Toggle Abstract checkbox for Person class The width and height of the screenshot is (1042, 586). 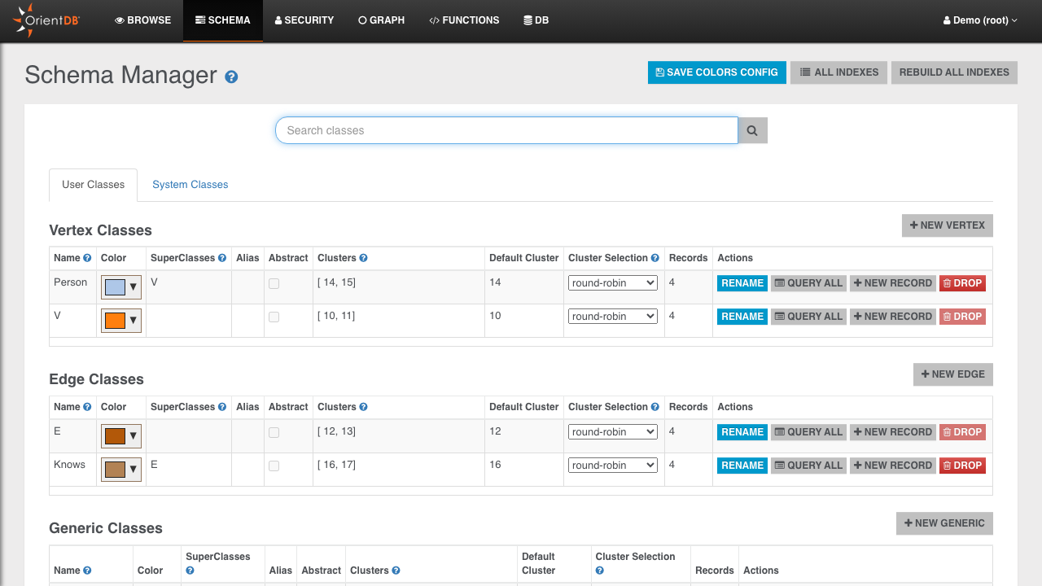point(274,284)
